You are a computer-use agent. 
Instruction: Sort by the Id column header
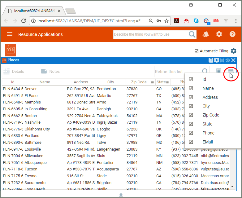(x=13, y=82)
